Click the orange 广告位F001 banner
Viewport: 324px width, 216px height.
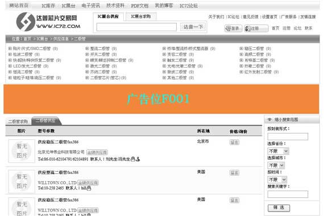click(x=161, y=99)
